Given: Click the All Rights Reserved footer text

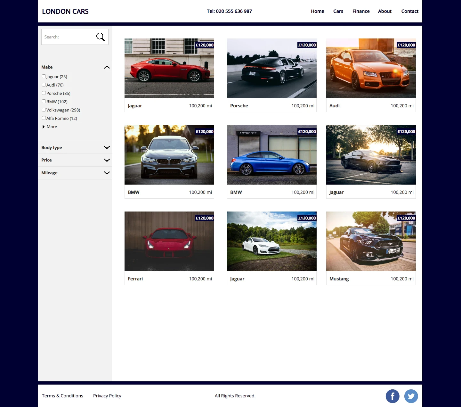Looking at the screenshot, I should coord(235,396).
